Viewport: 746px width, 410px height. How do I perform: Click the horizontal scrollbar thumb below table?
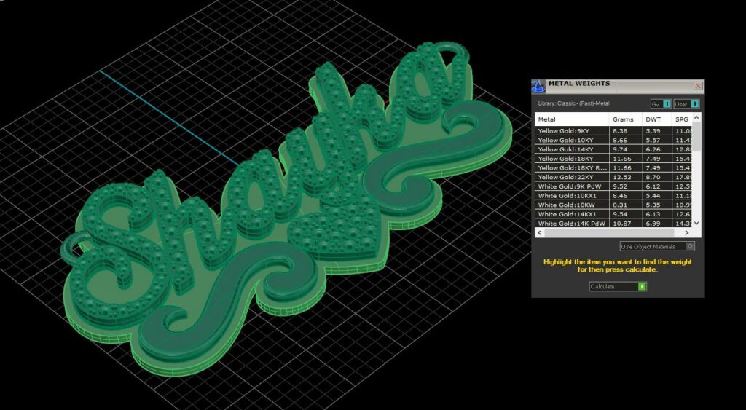tap(610, 232)
